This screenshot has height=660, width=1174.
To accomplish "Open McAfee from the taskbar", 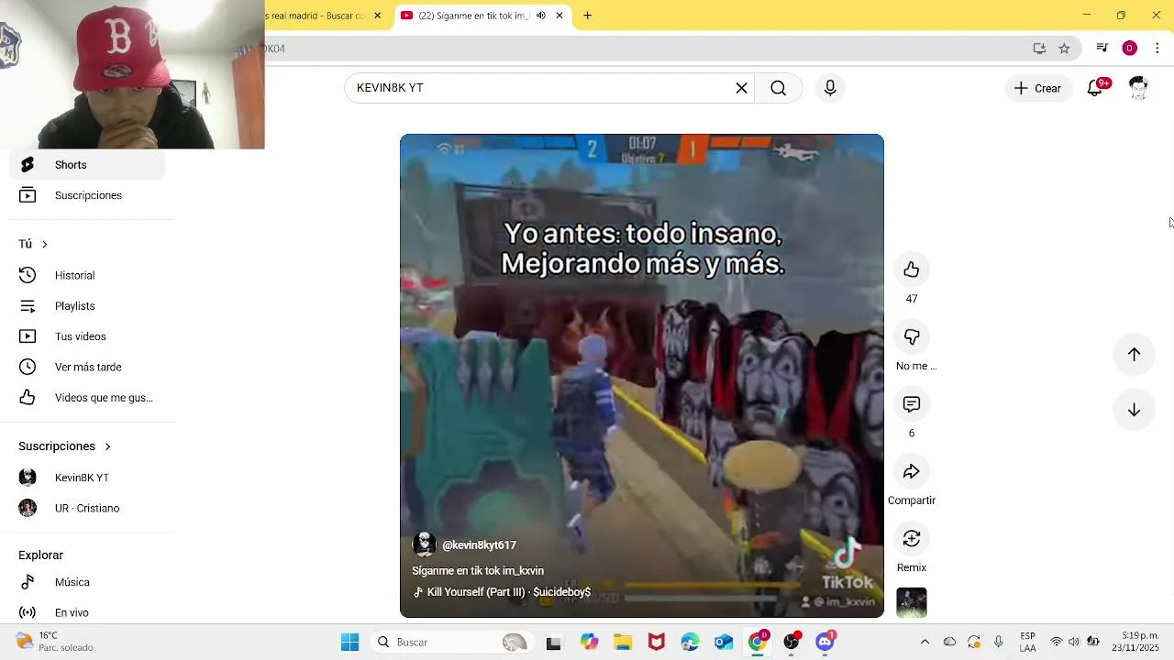I will (657, 643).
